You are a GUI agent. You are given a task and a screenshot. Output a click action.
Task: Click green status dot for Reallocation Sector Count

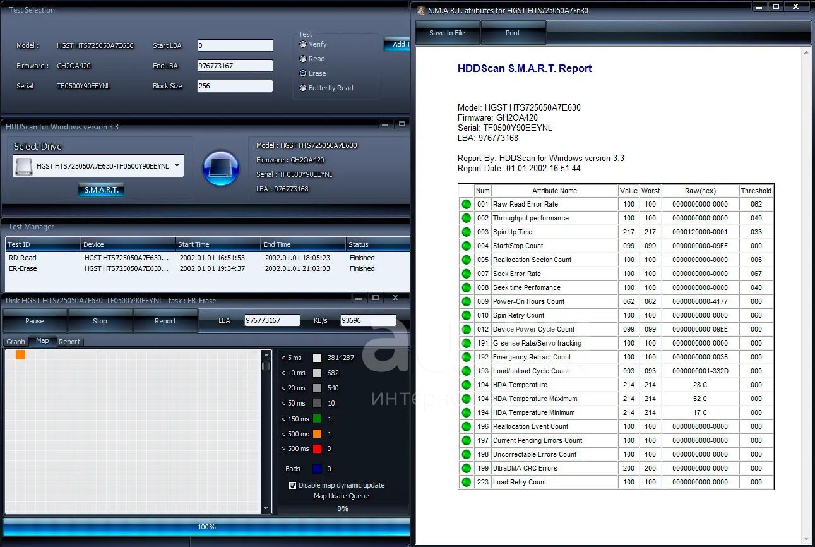point(467,260)
